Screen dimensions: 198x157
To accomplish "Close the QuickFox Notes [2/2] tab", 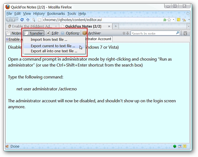I will [x=109, y=26].
